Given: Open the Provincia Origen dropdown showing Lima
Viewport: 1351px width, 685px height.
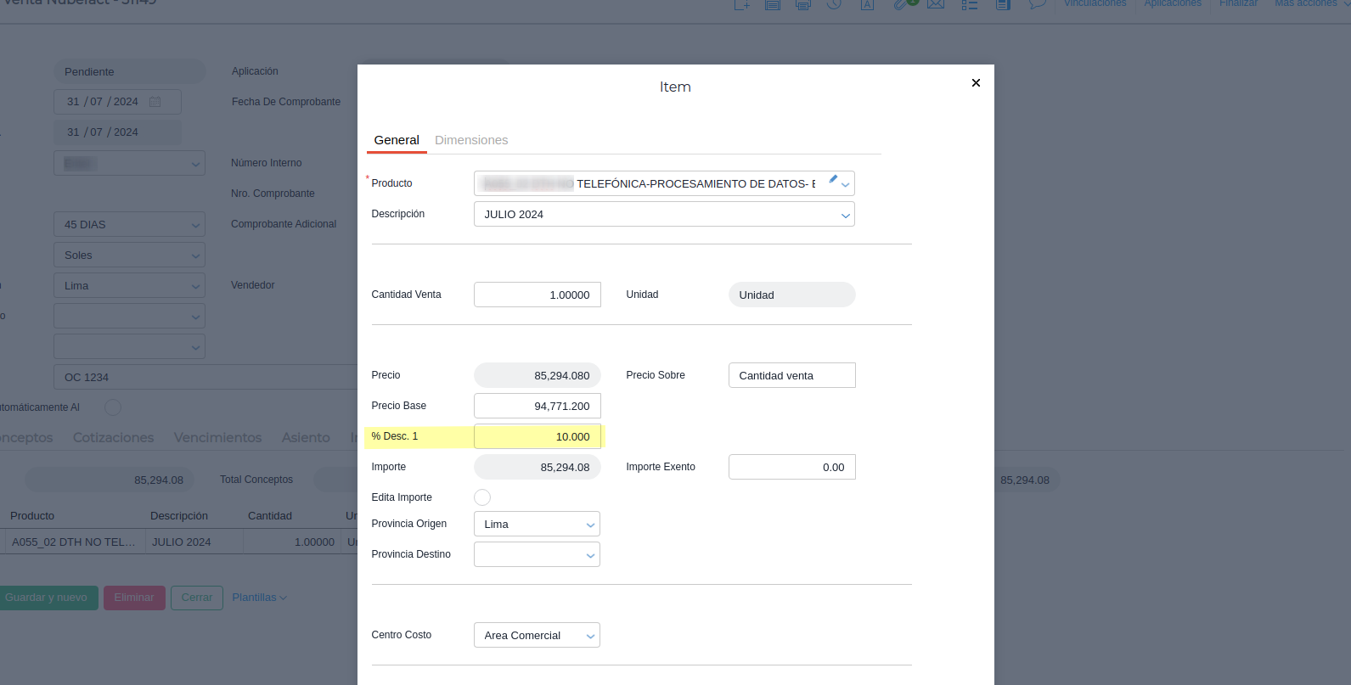Looking at the screenshot, I should (590, 525).
